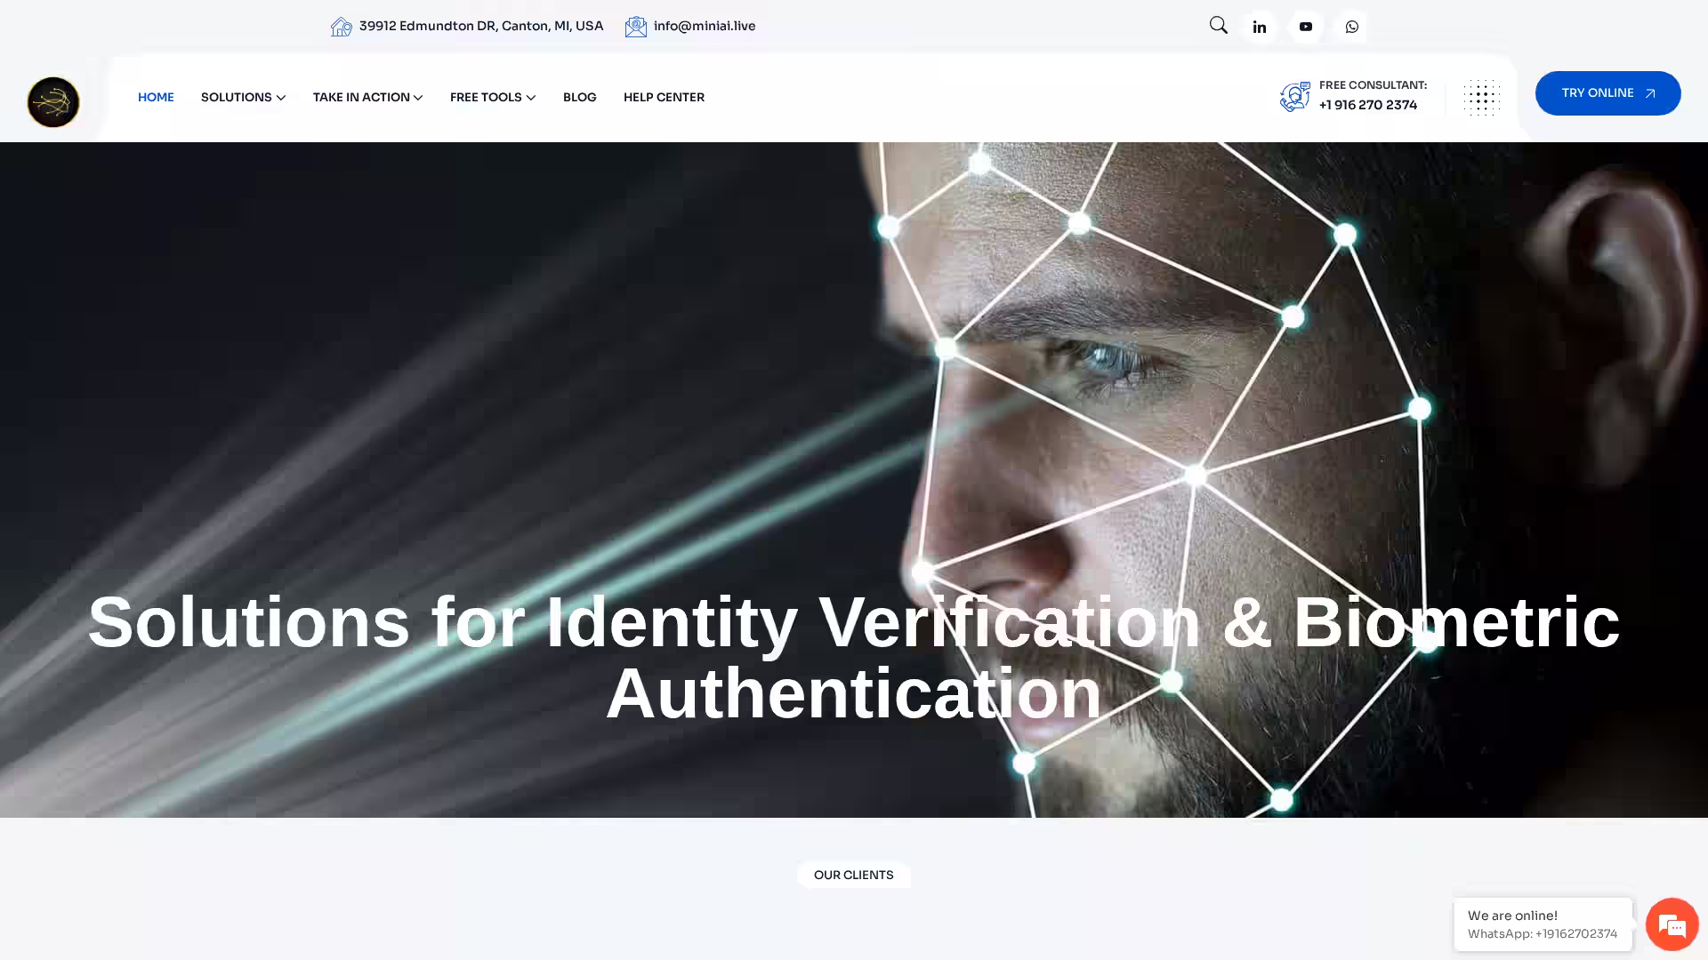The width and height of the screenshot is (1708, 960).
Task: Click the consultant headset icon
Action: [1295, 96]
